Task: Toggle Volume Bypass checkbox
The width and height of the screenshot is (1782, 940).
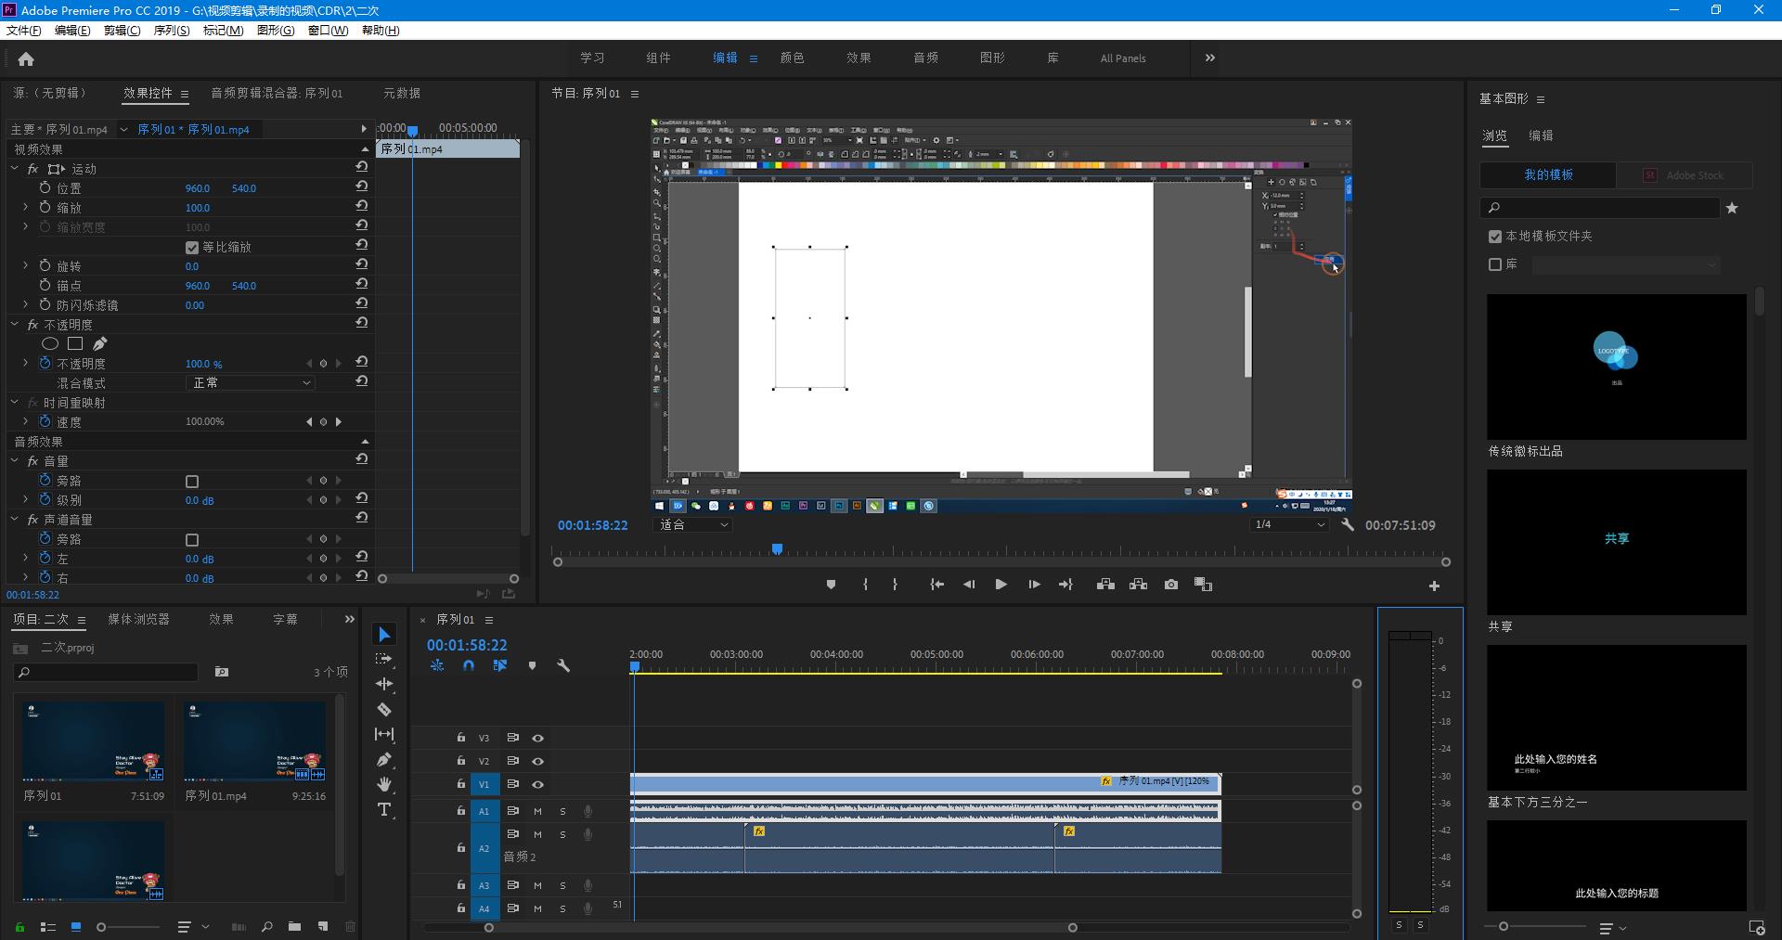Action: click(192, 482)
